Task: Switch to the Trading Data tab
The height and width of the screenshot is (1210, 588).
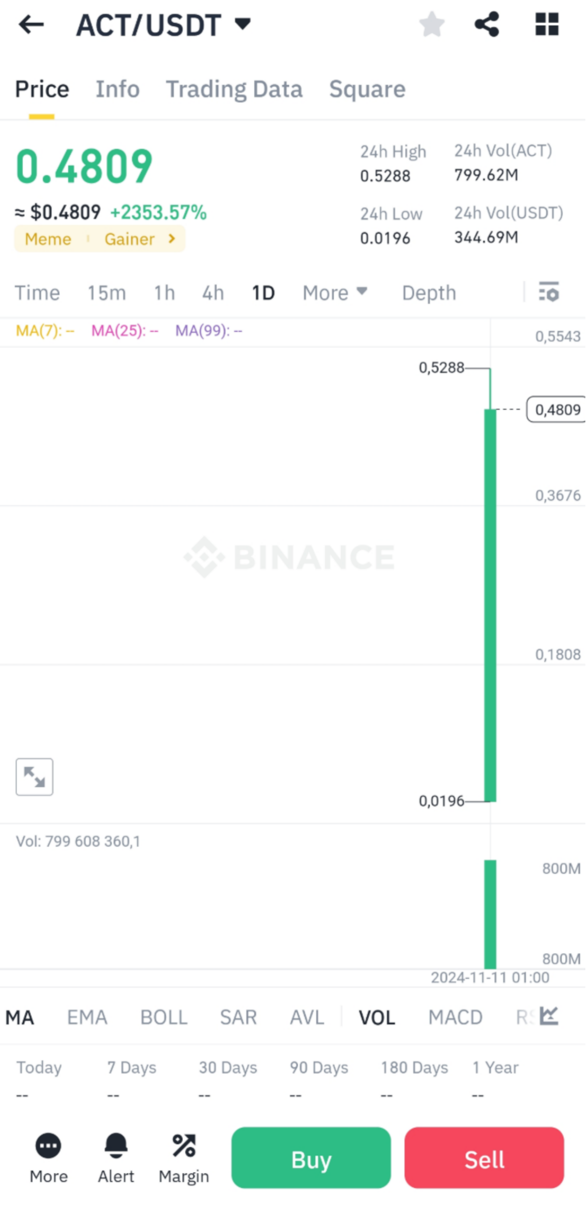Action: pyautogui.click(x=234, y=89)
